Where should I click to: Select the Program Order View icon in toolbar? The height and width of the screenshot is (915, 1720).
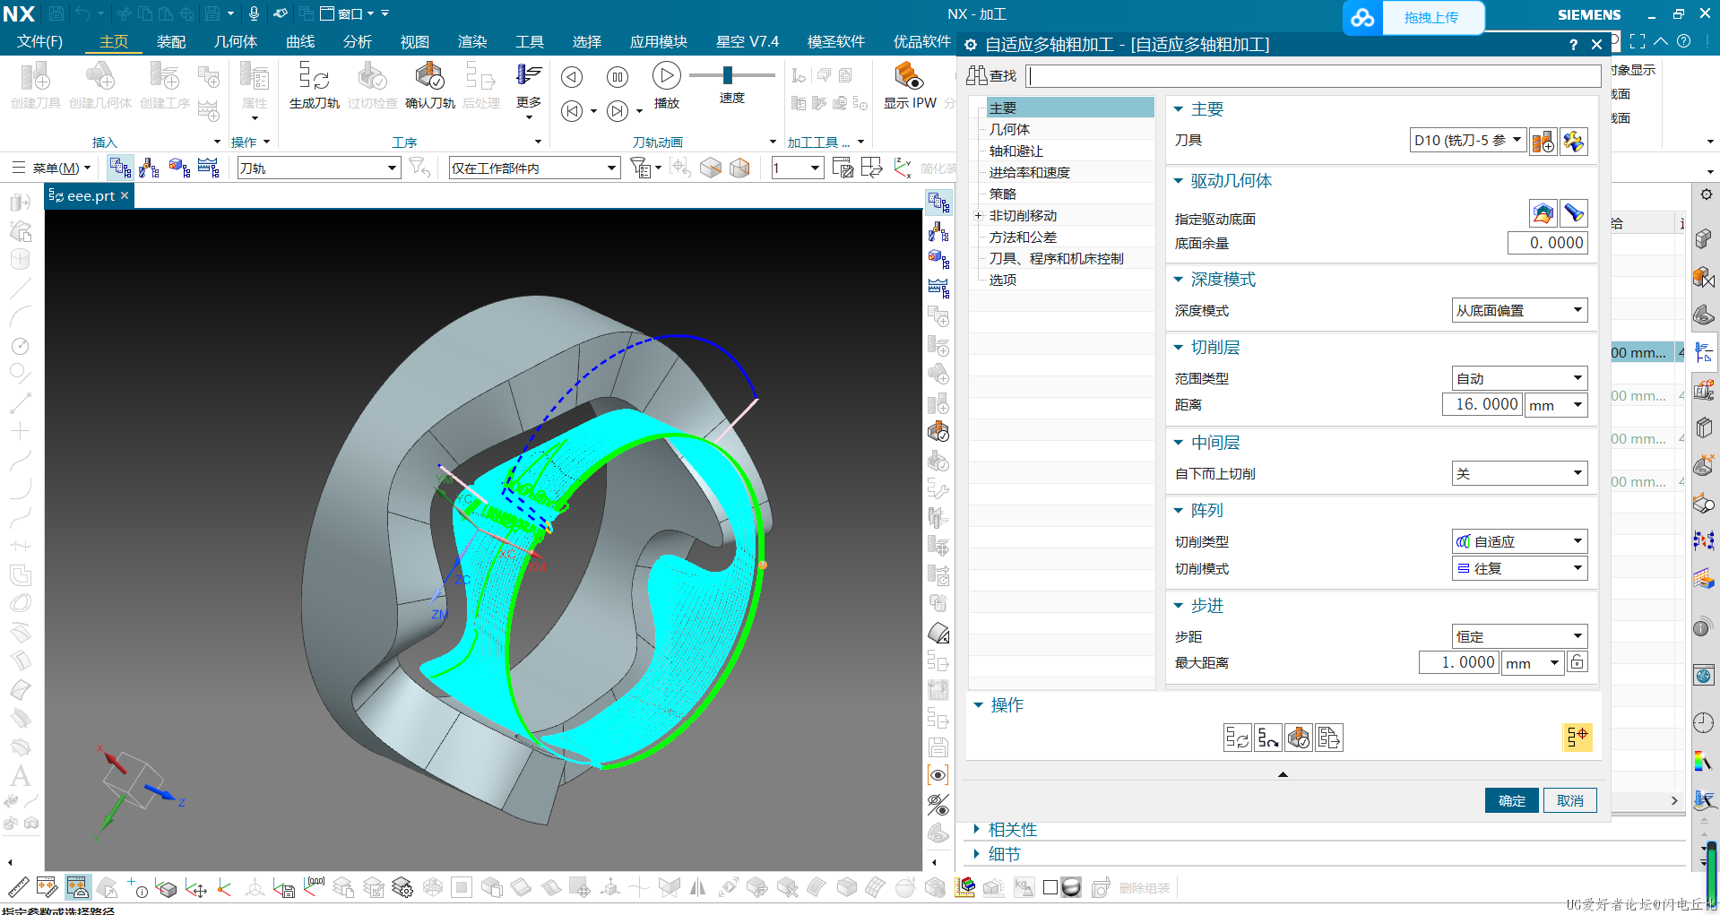[x=119, y=168]
